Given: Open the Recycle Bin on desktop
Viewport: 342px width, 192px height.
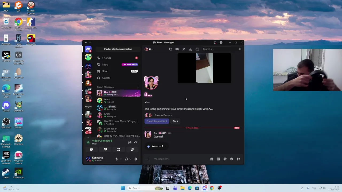Looking at the screenshot, I should click(6, 23).
